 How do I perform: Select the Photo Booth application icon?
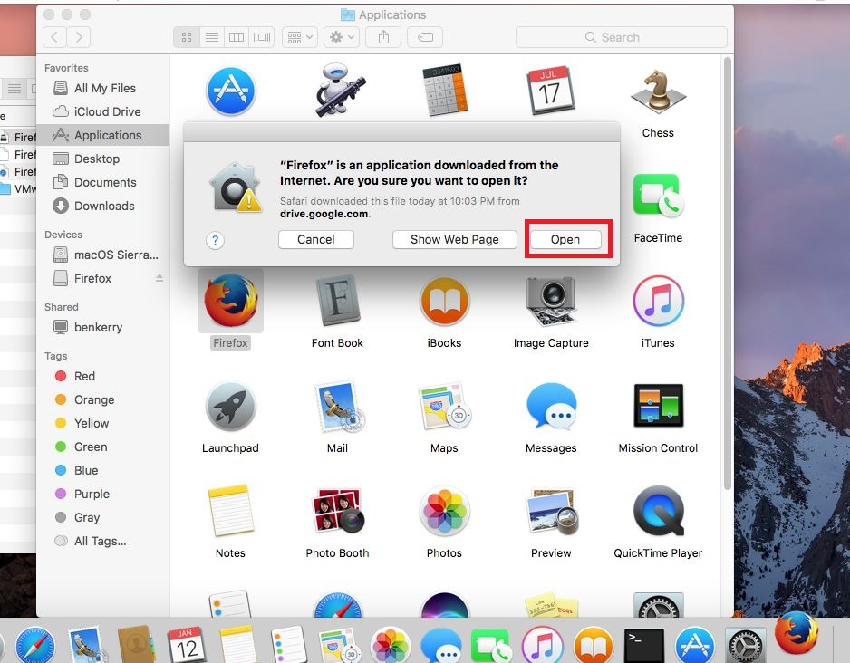(337, 510)
